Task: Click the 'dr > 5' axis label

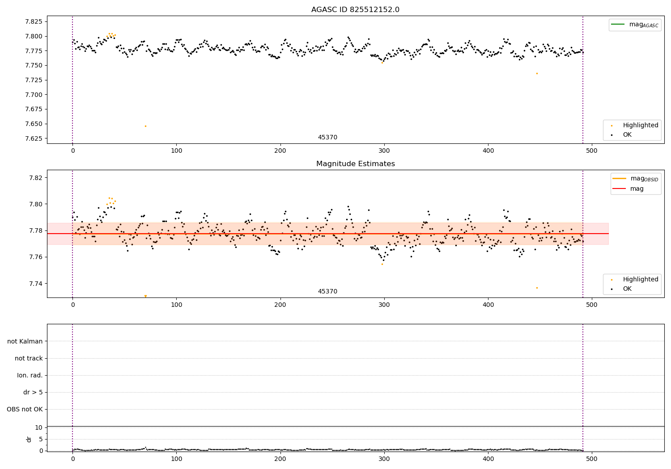Action: [x=33, y=393]
